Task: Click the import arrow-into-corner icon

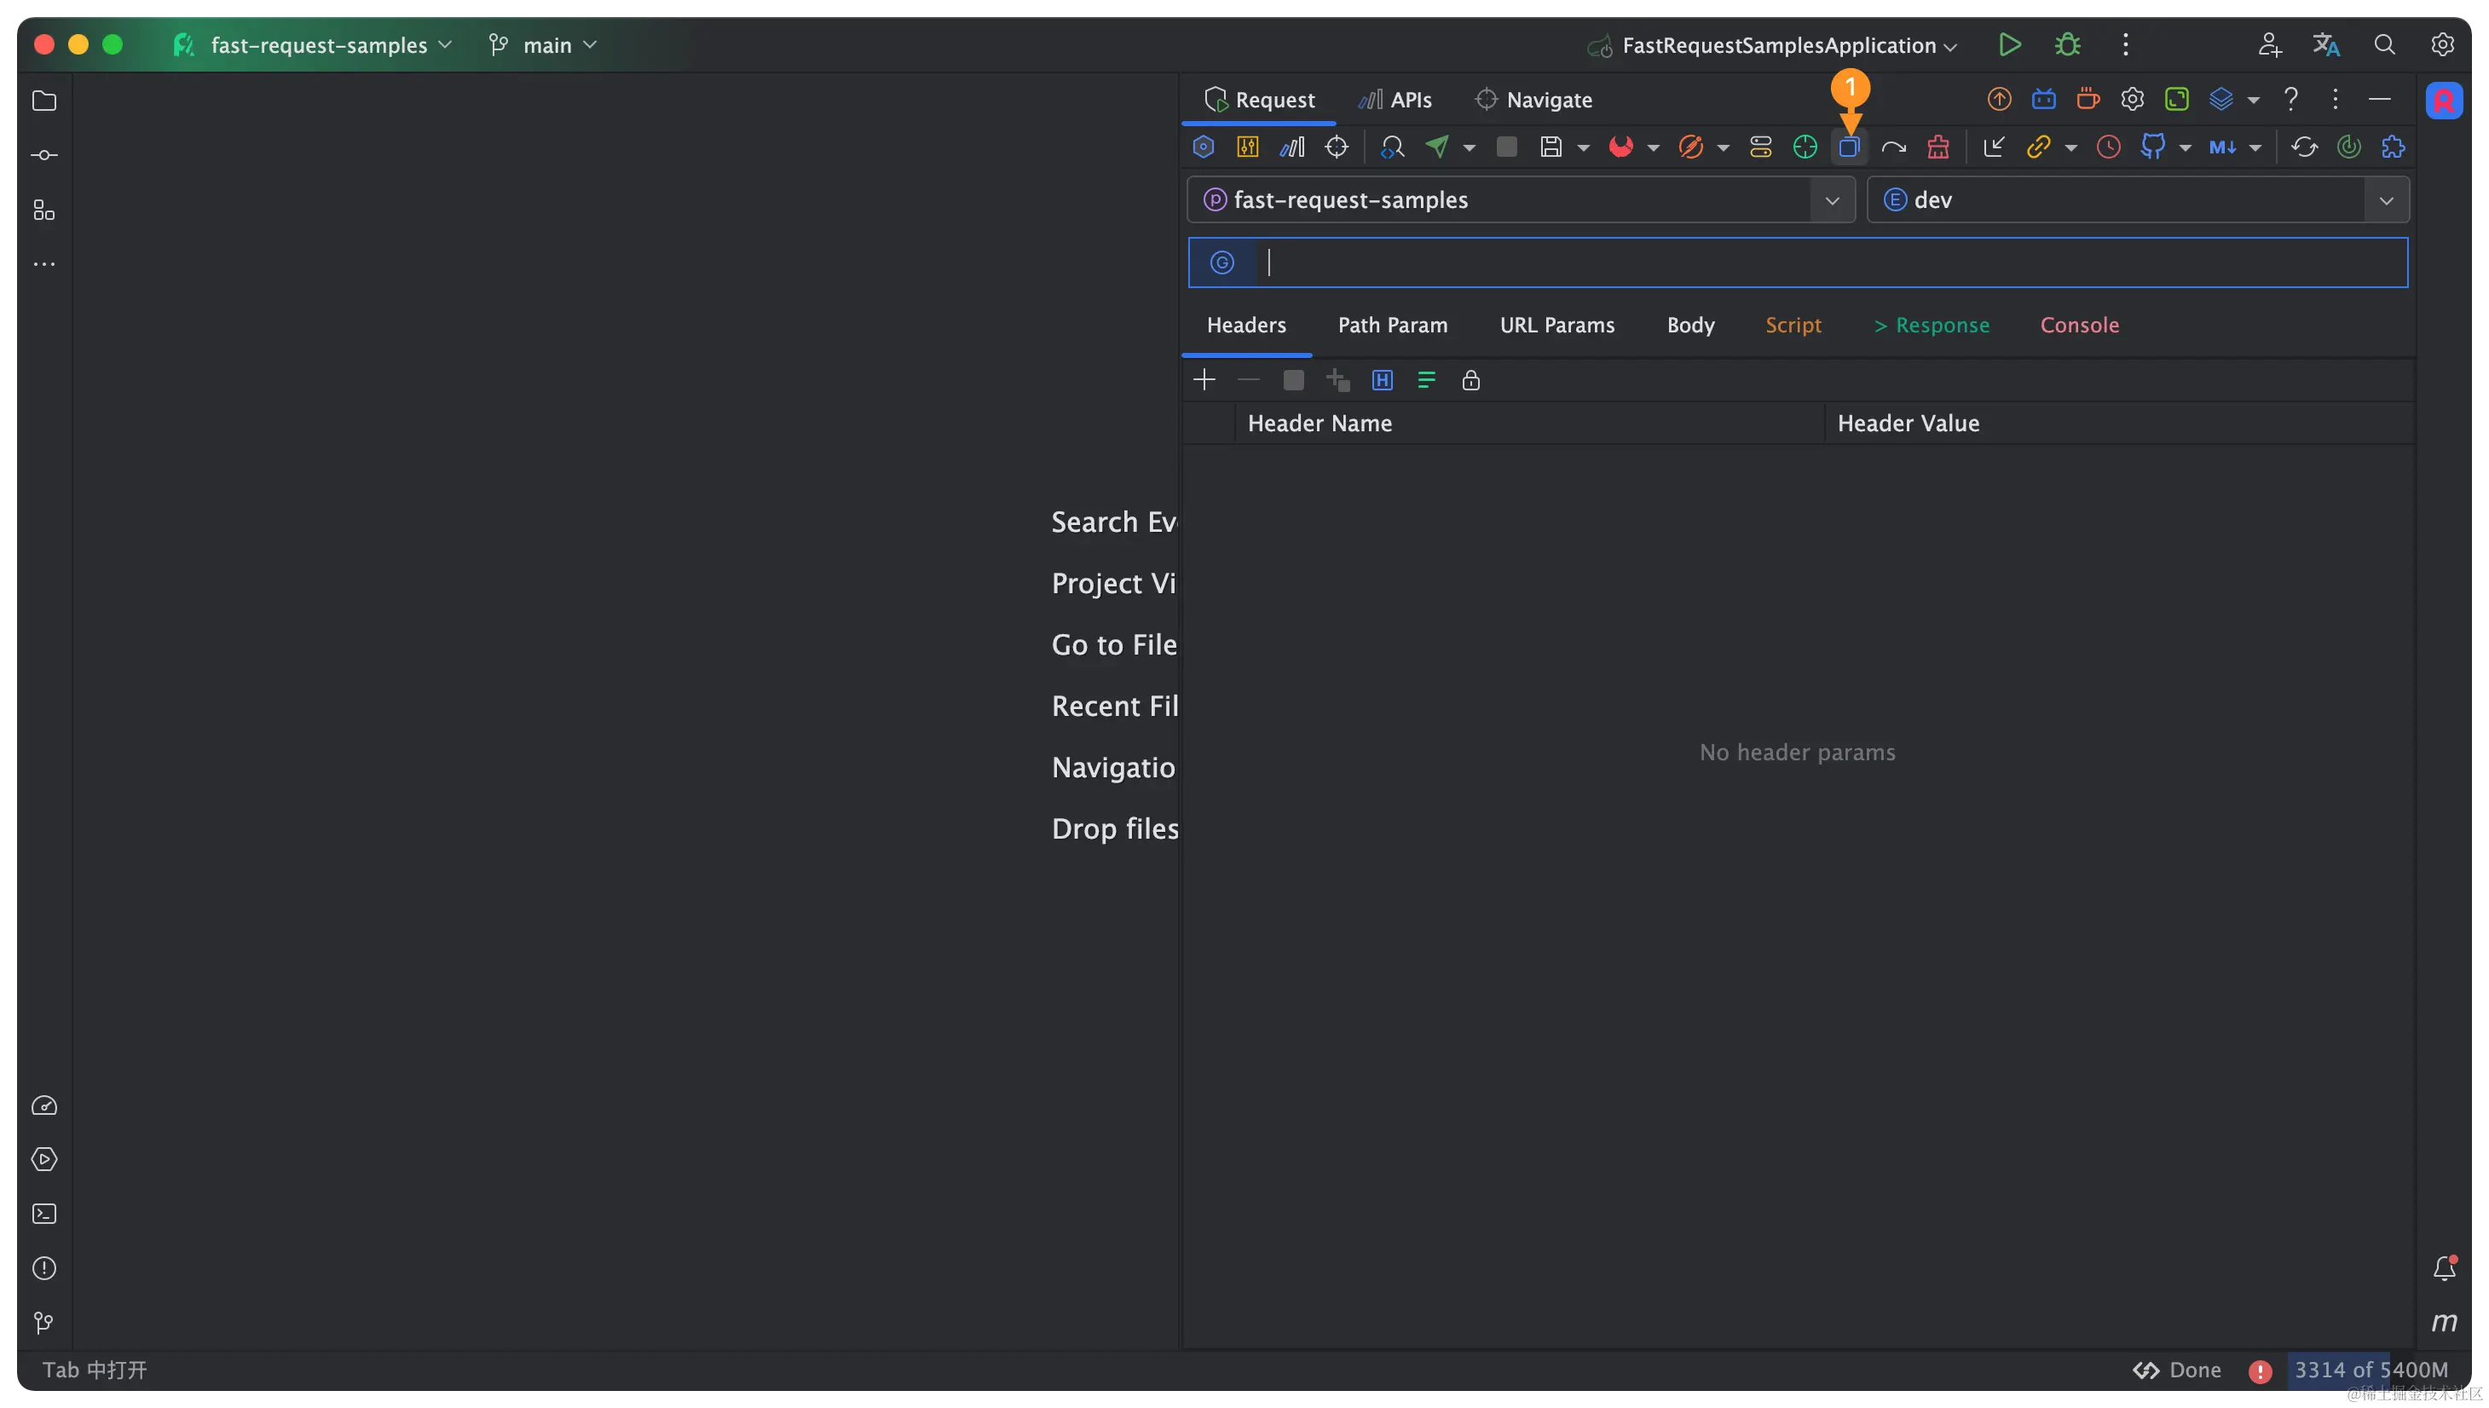Action: 1994,147
